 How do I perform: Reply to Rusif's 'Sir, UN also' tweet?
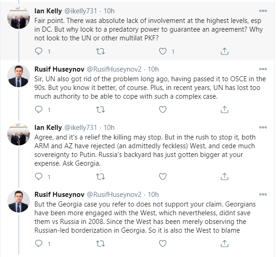click(38, 110)
